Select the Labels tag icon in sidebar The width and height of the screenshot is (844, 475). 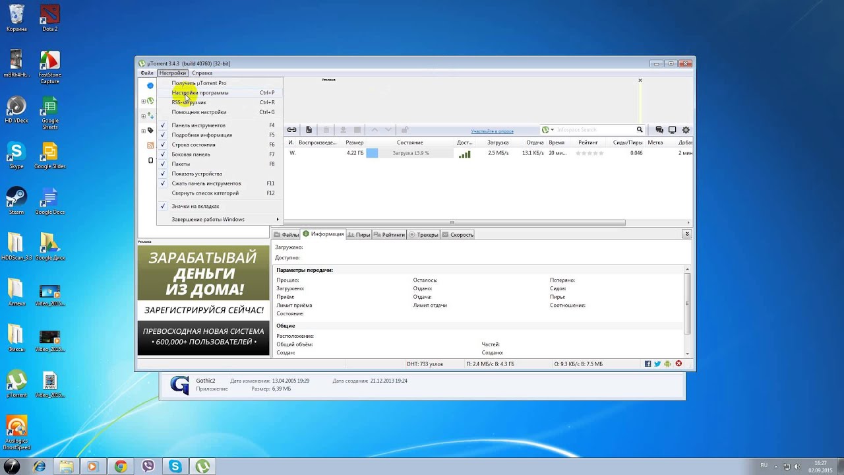click(150, 131)
